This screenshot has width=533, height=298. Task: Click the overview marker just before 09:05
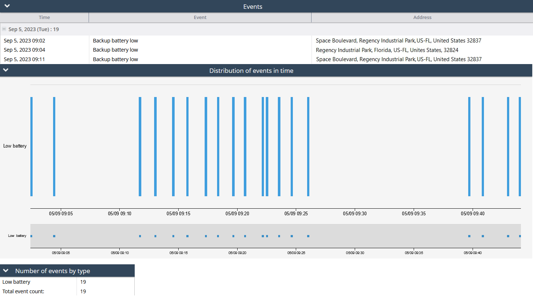point(54,236)
